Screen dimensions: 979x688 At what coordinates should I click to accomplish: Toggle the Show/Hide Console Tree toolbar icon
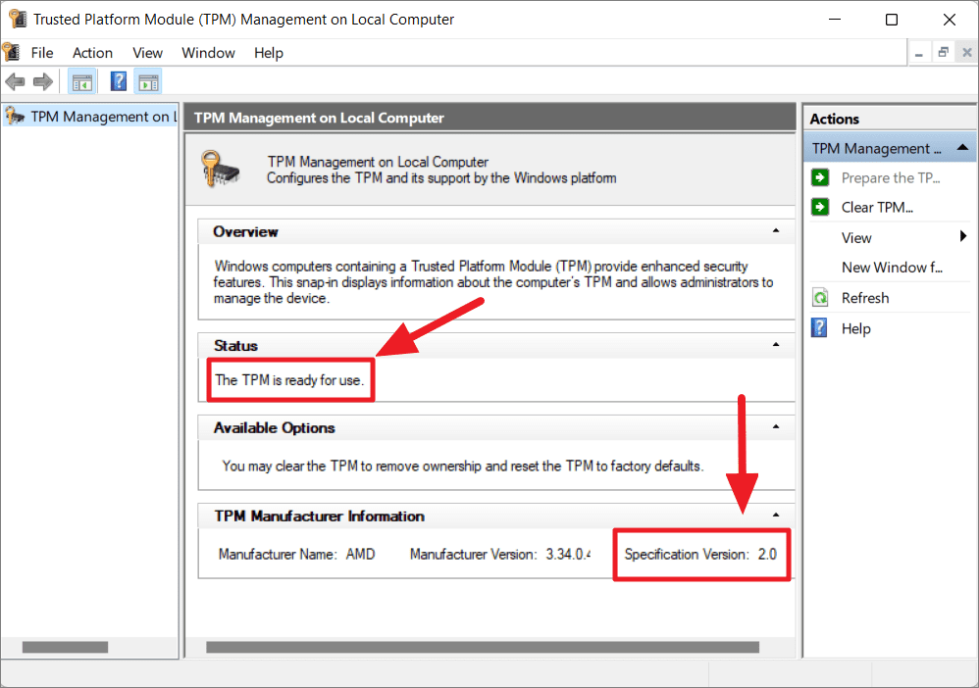[82, 81]
